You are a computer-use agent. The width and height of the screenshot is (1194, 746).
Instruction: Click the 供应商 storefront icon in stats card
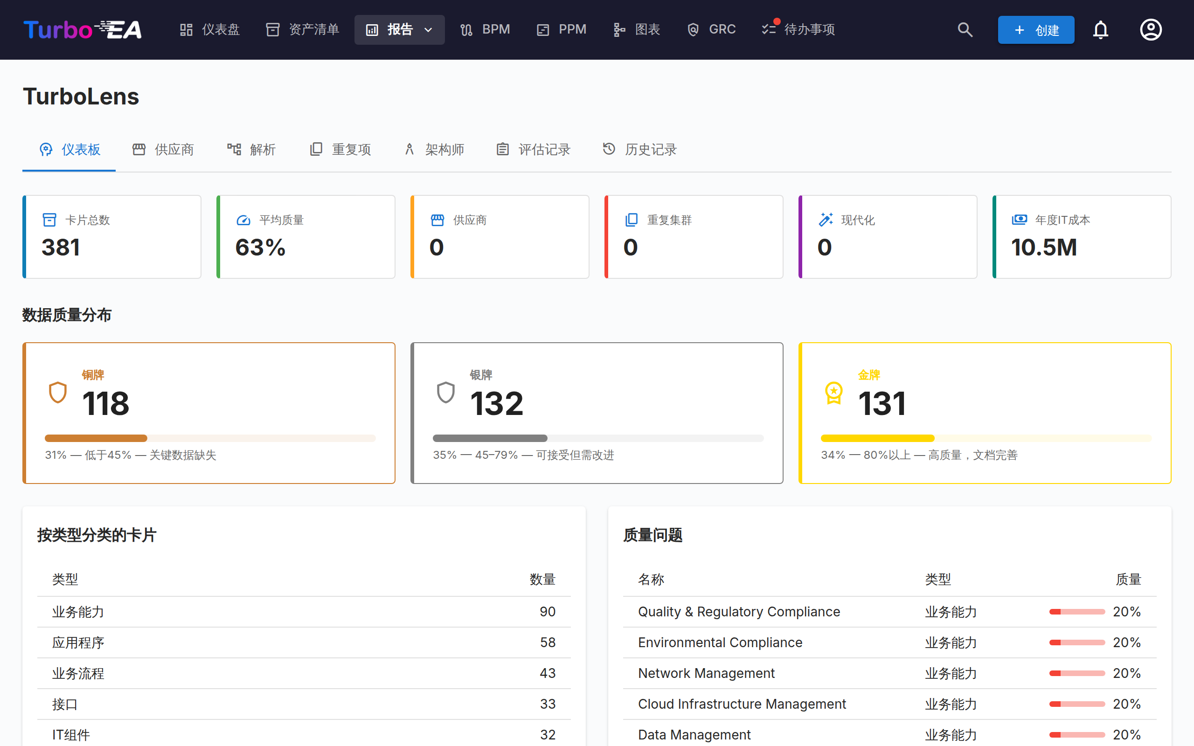click(437, 220)
